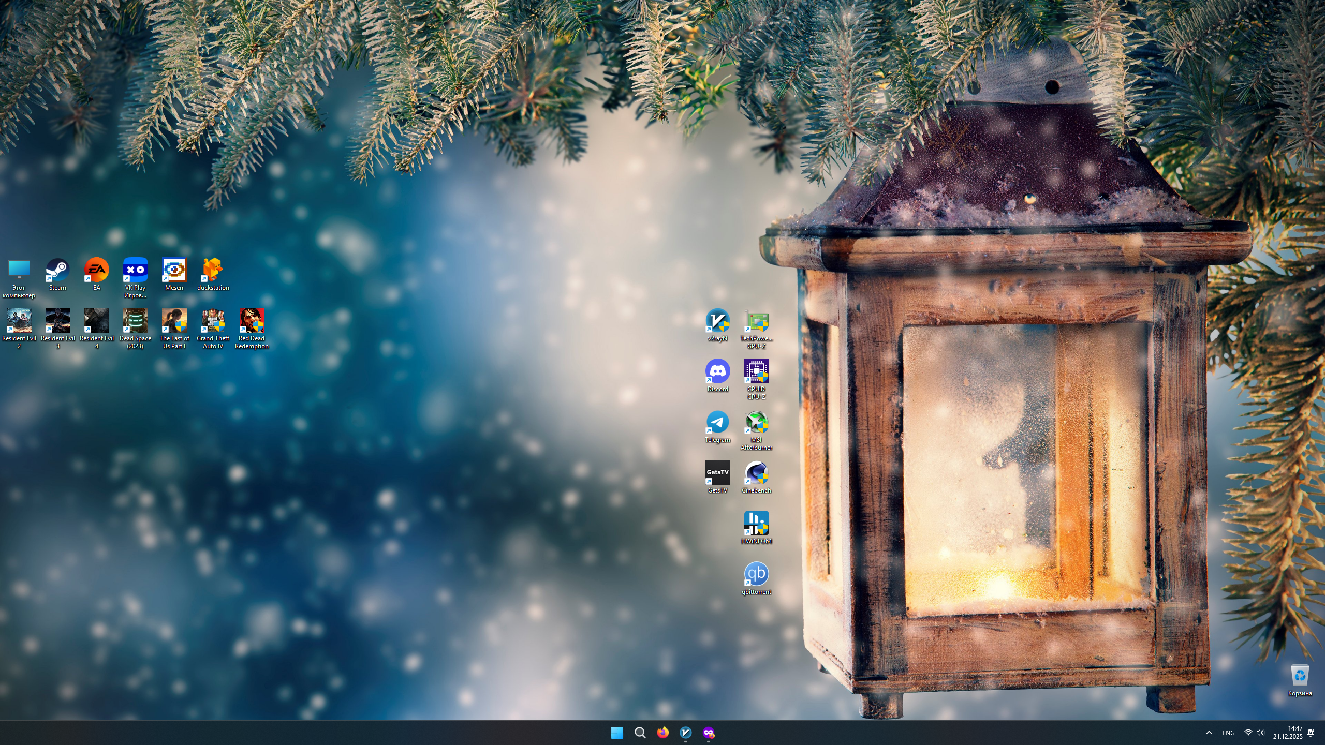Select the Telegram desktop icon
The image size is (1325, 745).
717,423
